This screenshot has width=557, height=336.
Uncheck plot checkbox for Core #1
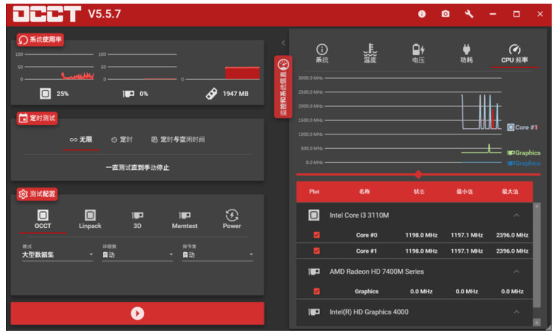pos(316,251)
